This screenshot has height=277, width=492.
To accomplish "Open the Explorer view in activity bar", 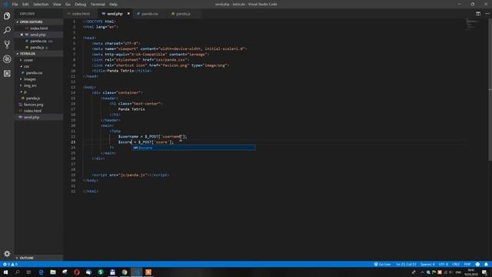I will (x=7, y=15).
